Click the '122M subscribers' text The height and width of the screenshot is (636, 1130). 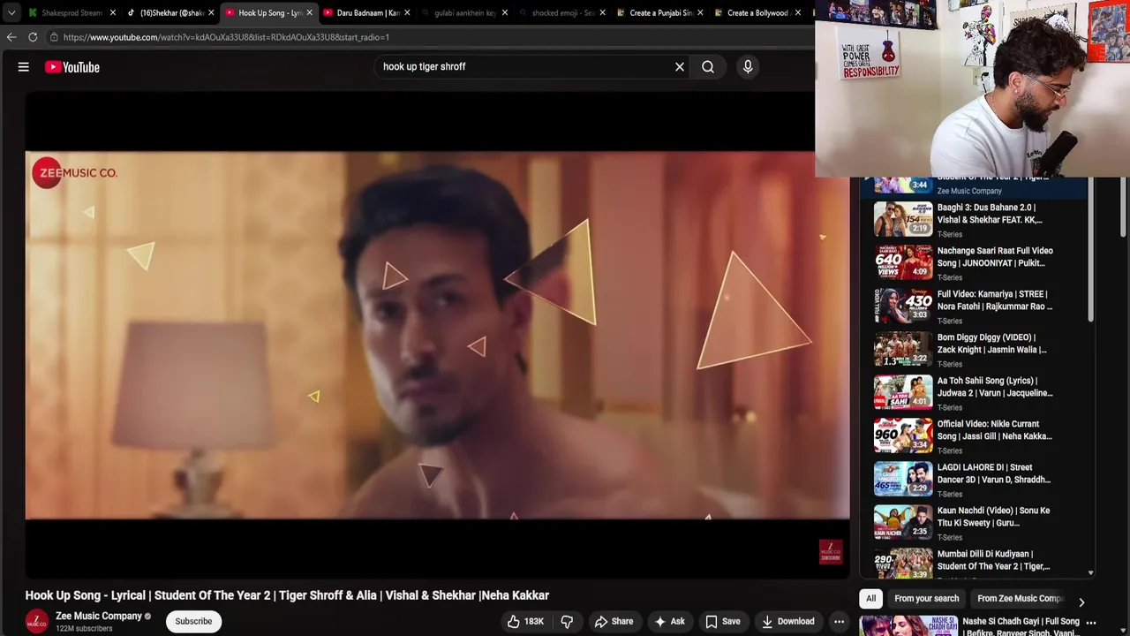pos(84,629)
